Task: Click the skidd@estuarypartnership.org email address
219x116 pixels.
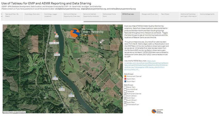Action: click(68, 9)
